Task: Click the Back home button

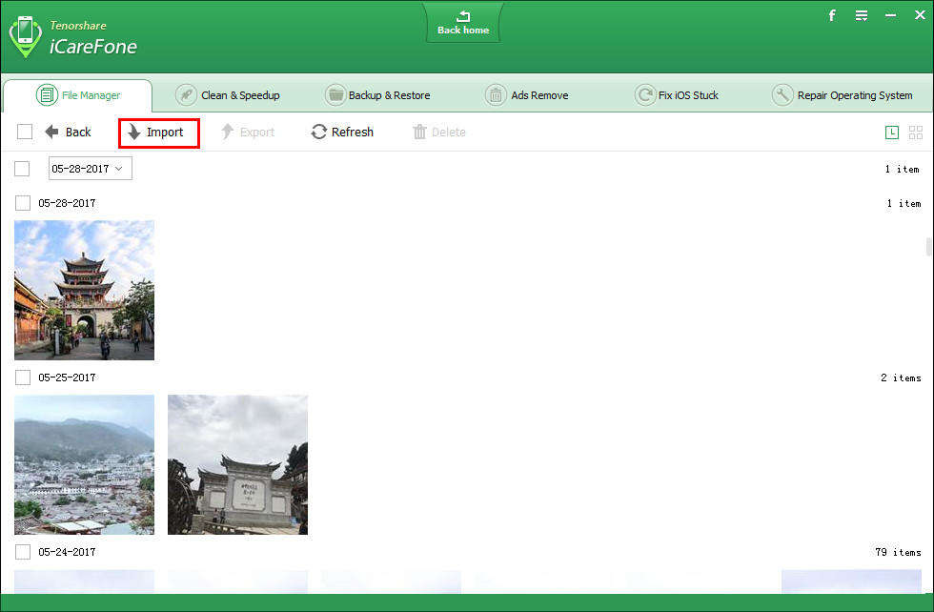Action: [x=463, y=23]
